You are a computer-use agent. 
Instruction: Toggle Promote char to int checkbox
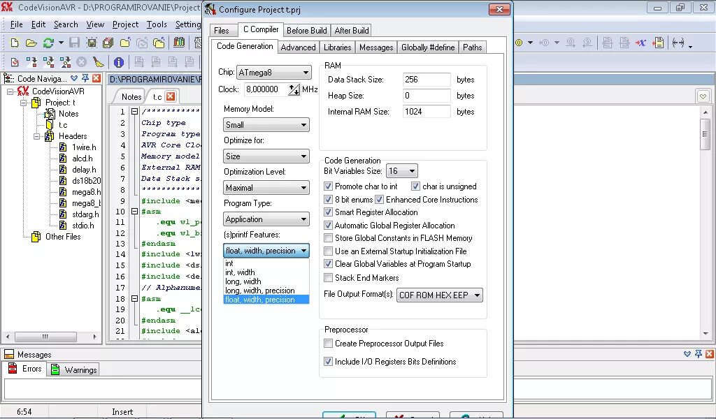328,186
